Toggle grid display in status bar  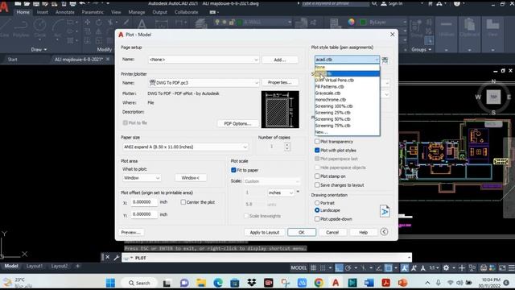[x=313, y=268]
